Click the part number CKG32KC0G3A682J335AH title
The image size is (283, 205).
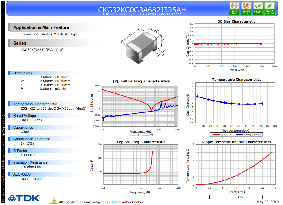[x=142, y=9]
